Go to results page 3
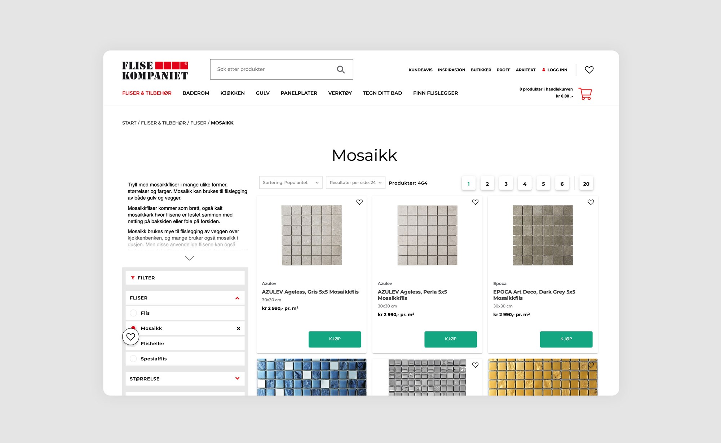721x443 pixels. [x=506, y=183]
